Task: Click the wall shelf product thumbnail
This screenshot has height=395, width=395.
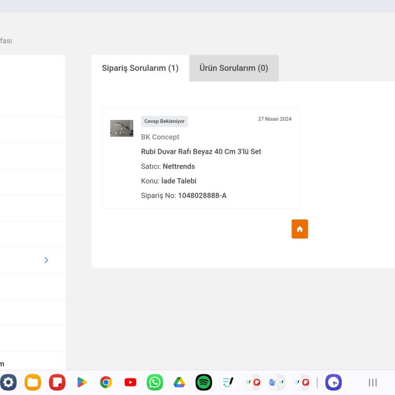Action: 121,128
